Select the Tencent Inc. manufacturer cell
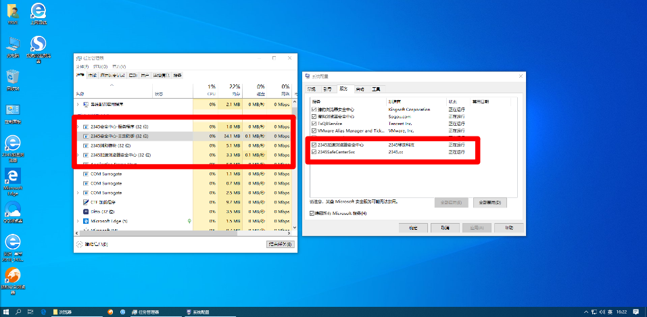 (401, 124)
